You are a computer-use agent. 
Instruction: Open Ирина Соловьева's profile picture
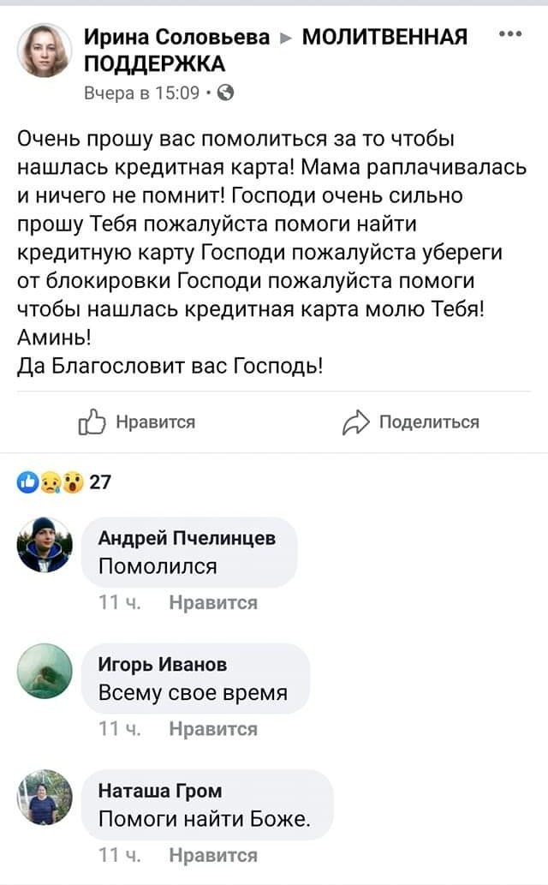point(44,49)
